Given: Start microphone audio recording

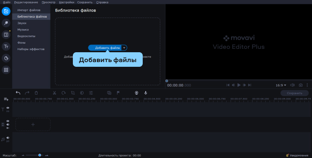Looking at the screenshot, I should (x=146, y=93).
